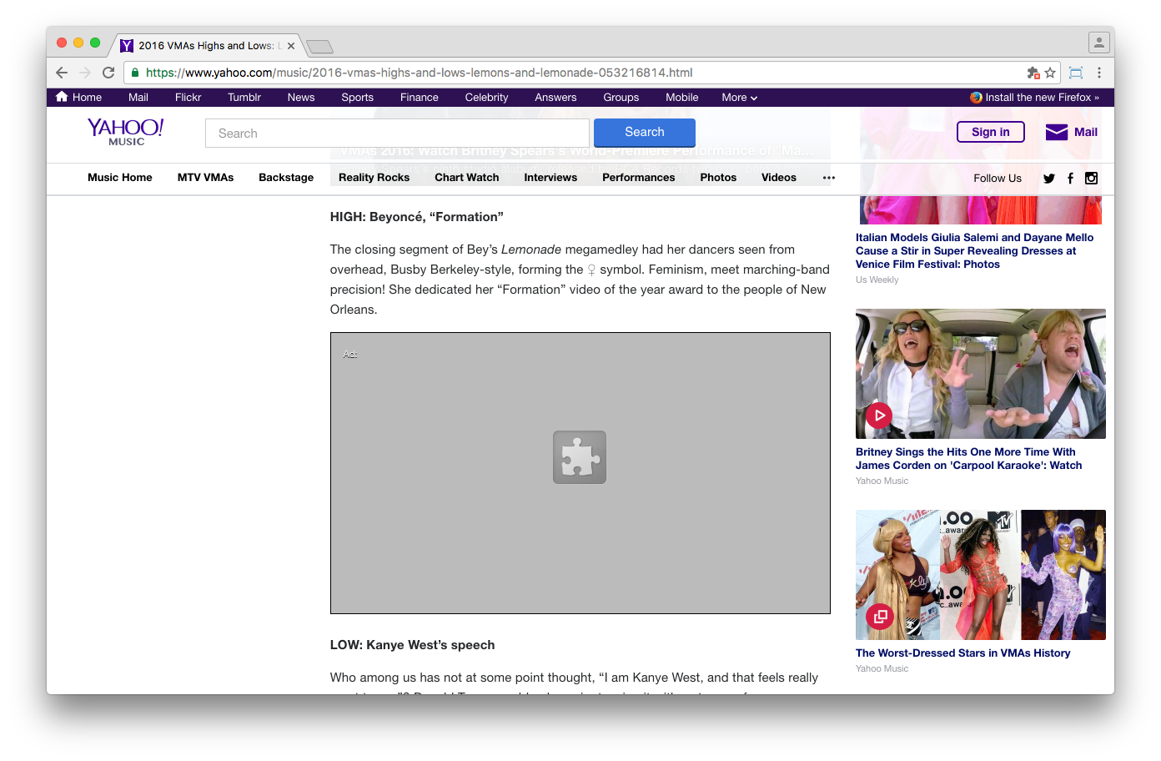The height and width of the screenshot is (761, 1161).
Task: Click the screen capture extension icon
Action: pos(1076,73)
